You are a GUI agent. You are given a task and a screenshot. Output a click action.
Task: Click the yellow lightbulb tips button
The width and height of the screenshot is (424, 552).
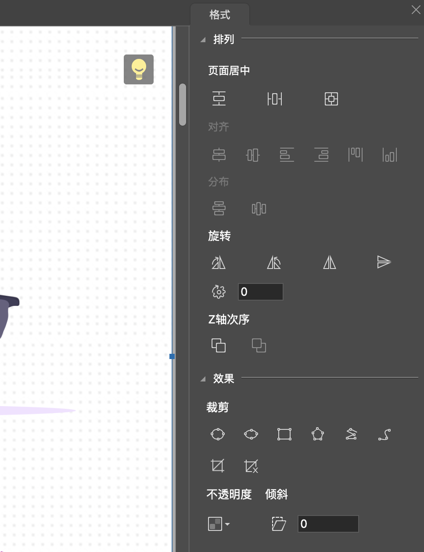point(139,69)
